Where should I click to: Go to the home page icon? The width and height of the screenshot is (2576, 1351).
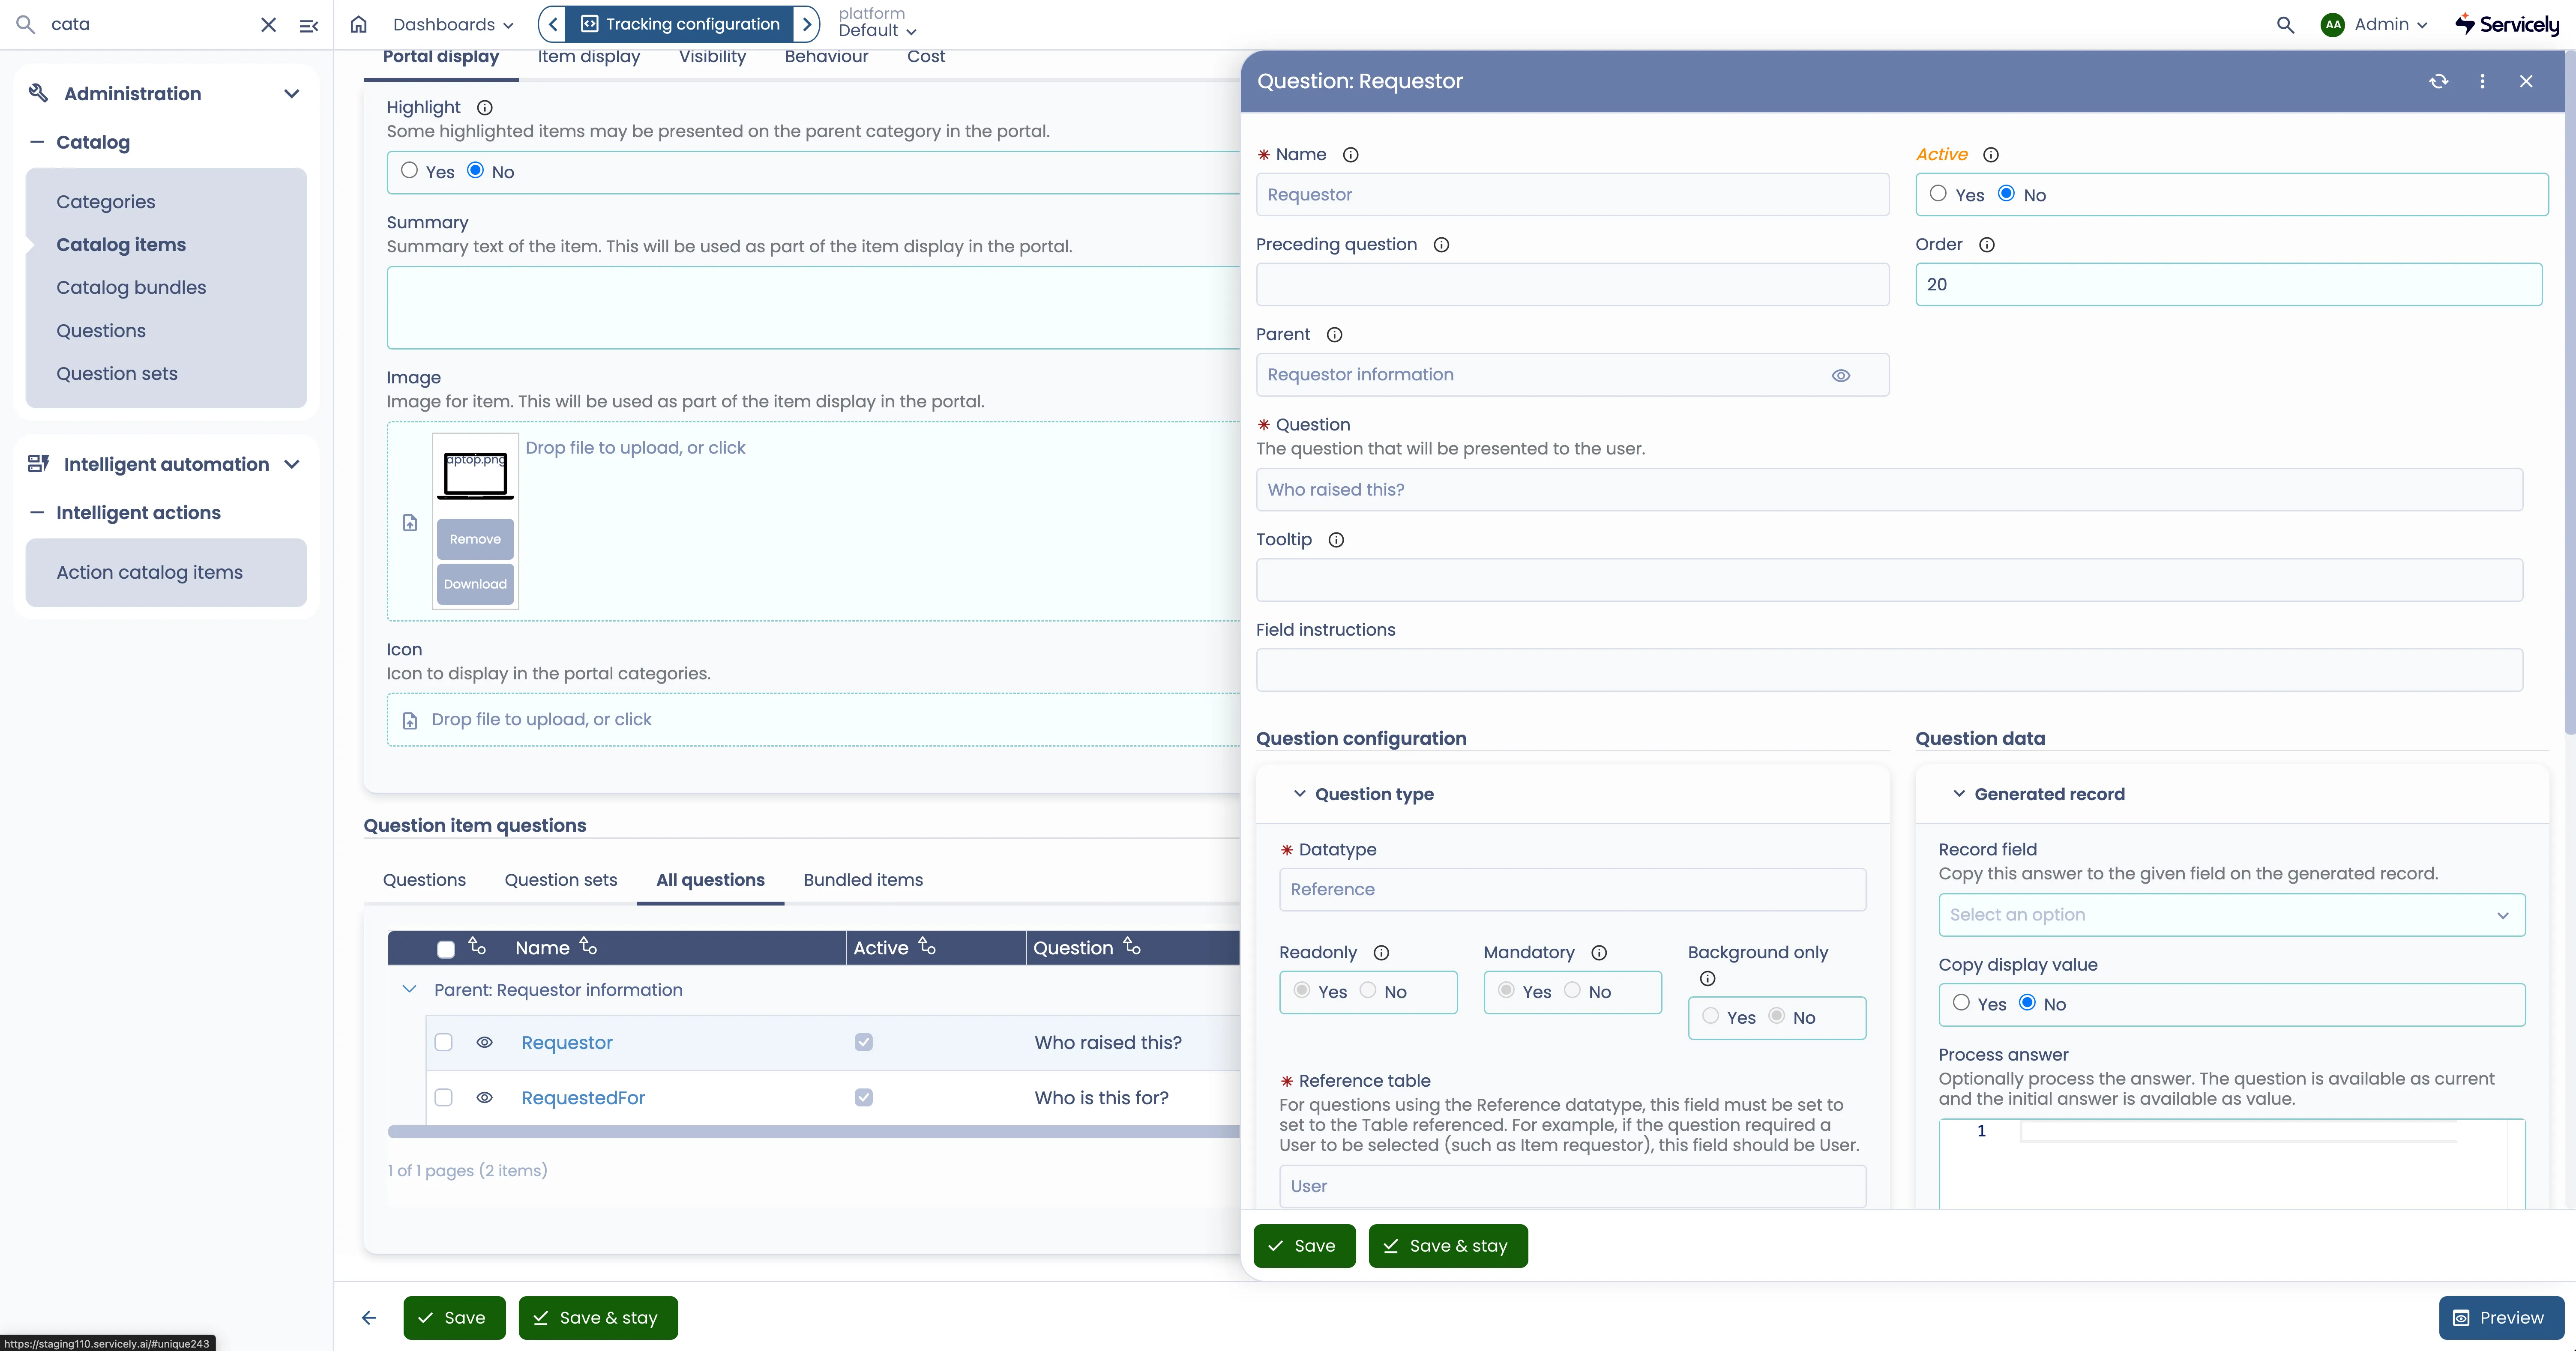[x=359, y=24]
